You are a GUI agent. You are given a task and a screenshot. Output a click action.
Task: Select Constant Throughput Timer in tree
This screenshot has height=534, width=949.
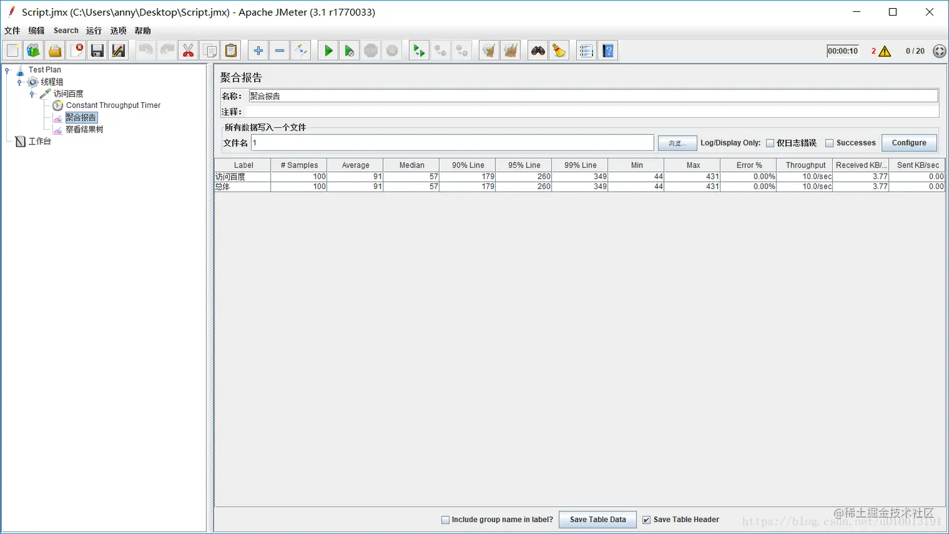[113, 105]
